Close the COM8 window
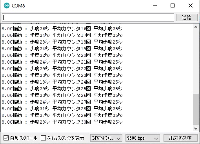 coord(191,5)
